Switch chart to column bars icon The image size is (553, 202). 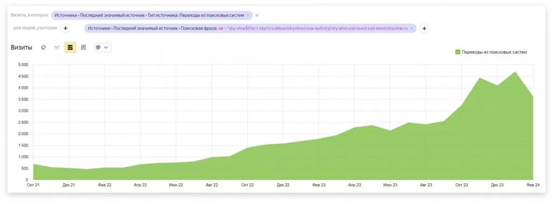point(84,47)
